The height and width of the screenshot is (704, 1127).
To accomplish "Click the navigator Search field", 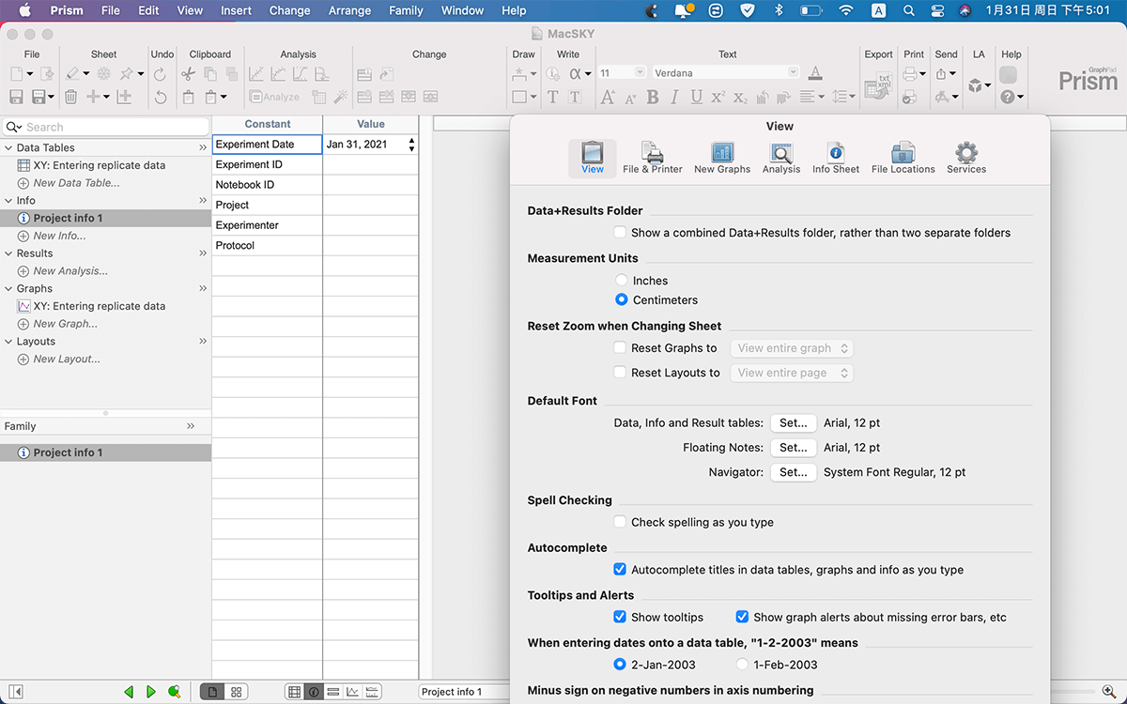I will [x=105, y=127].
